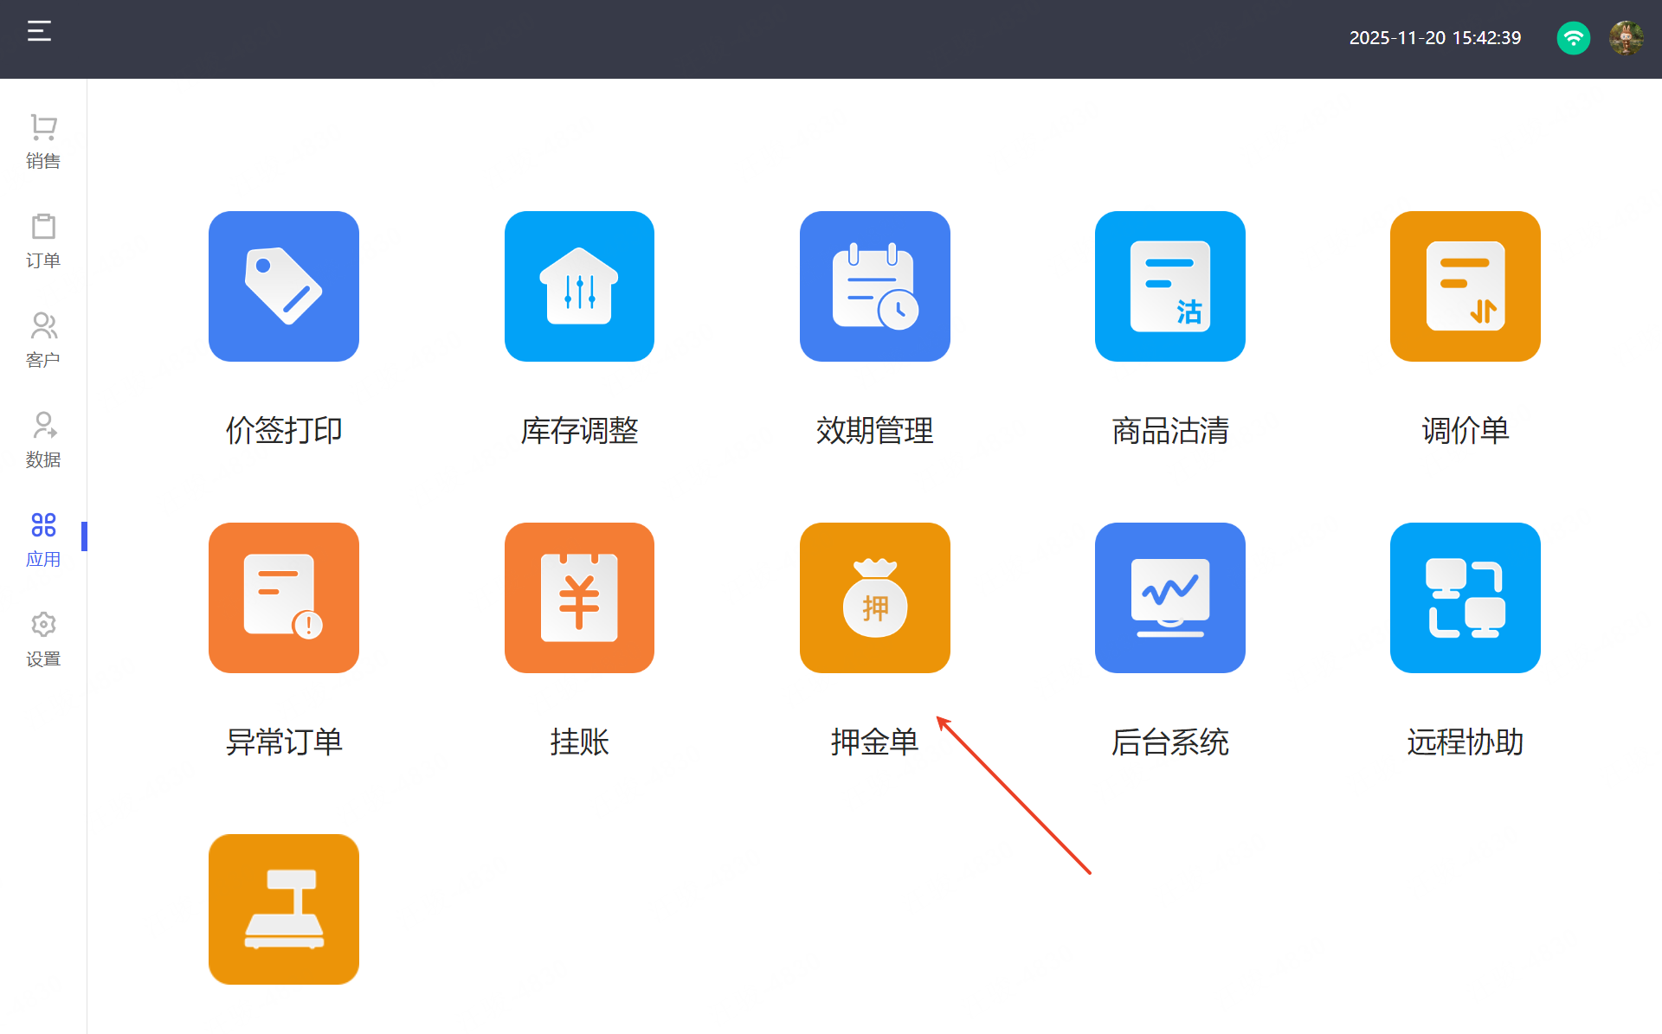Switch to the 销售 sales tab
This screenshot has width=1662, height=1034.
43,142
